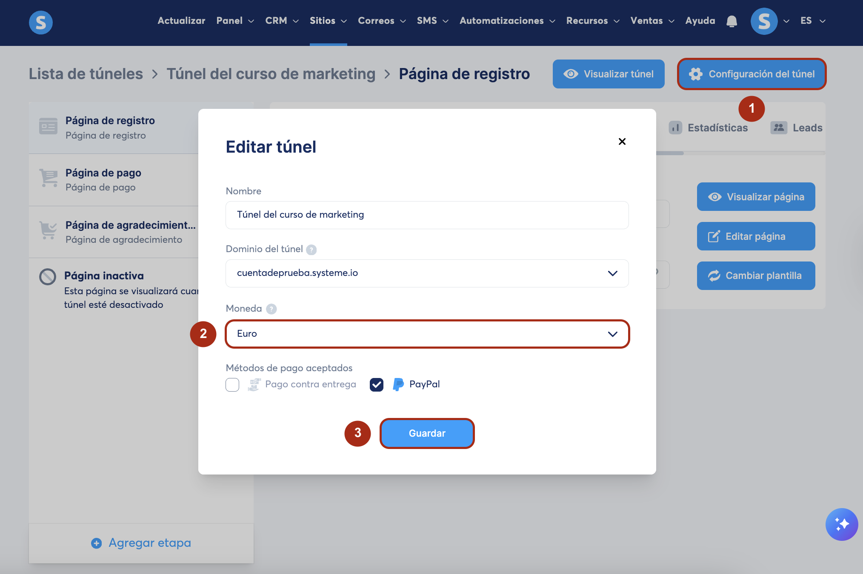Screen dimensions: 863x574
Task: Click the notification bell icon
Action: (x=732, y=21)
